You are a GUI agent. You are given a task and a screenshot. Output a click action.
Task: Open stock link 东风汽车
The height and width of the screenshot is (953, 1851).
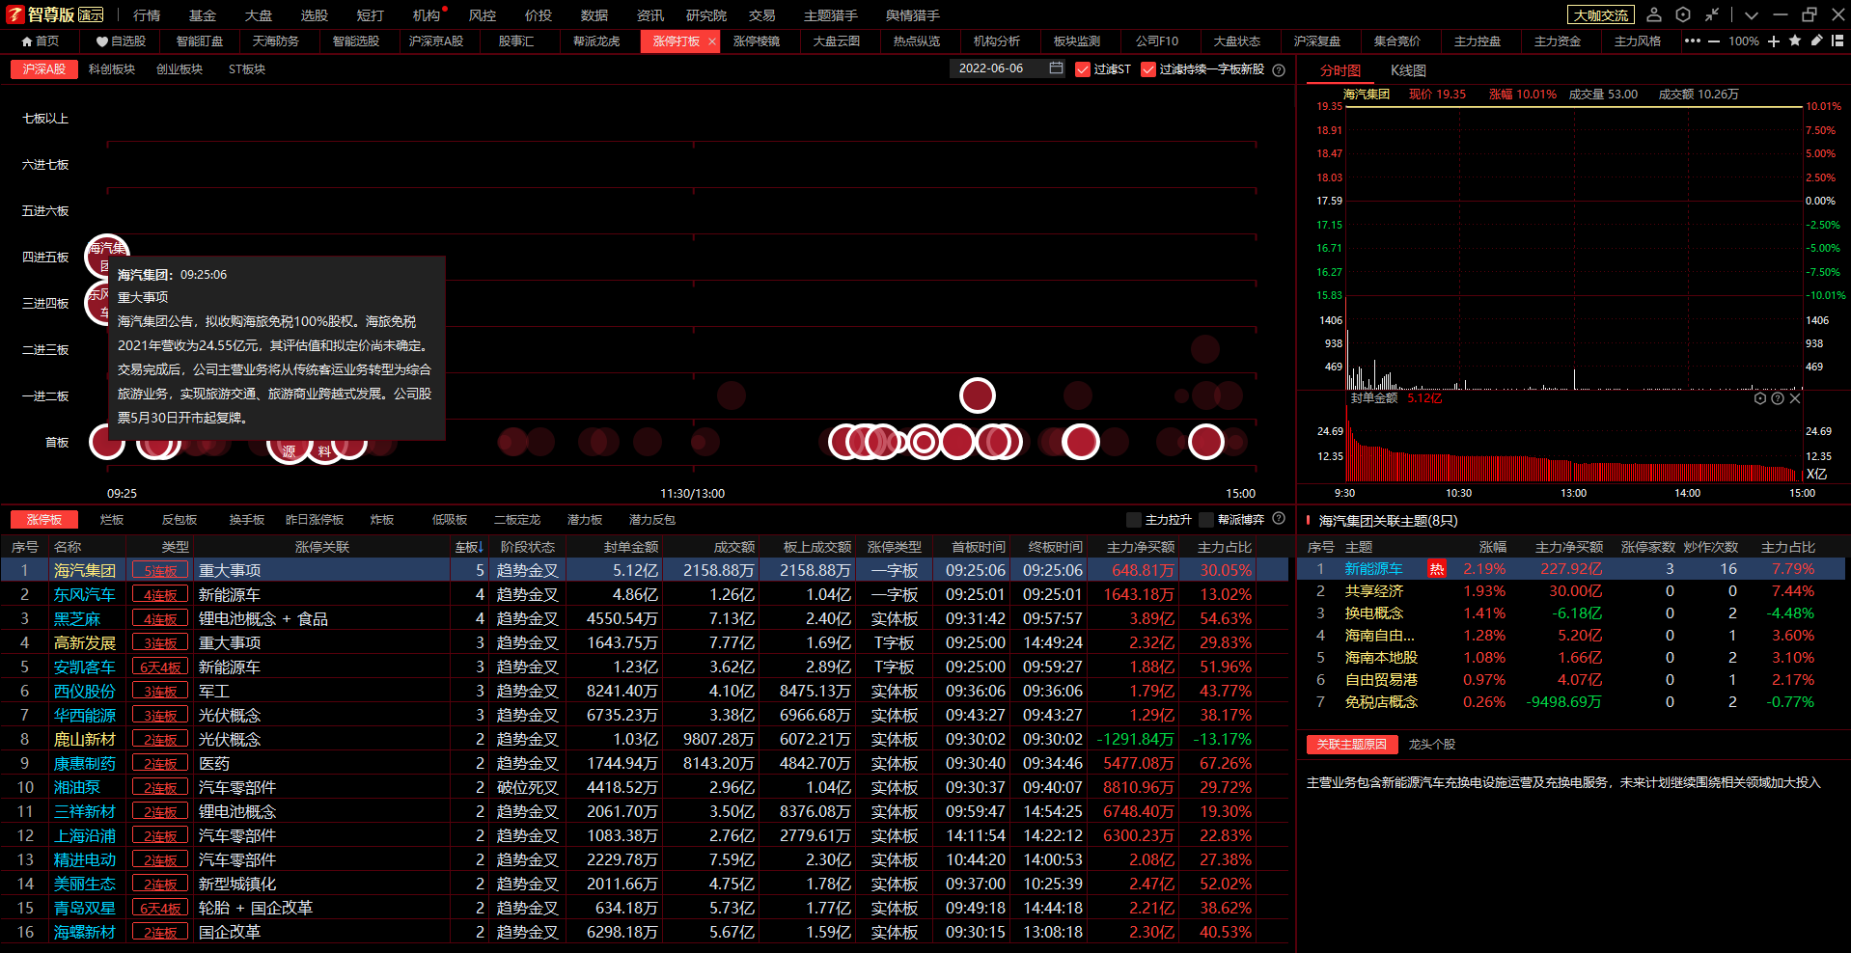point(85,595)
